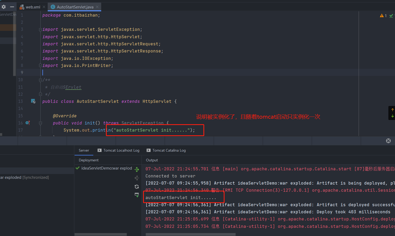Click the green checkmark inspection icon

coord(391,16)
